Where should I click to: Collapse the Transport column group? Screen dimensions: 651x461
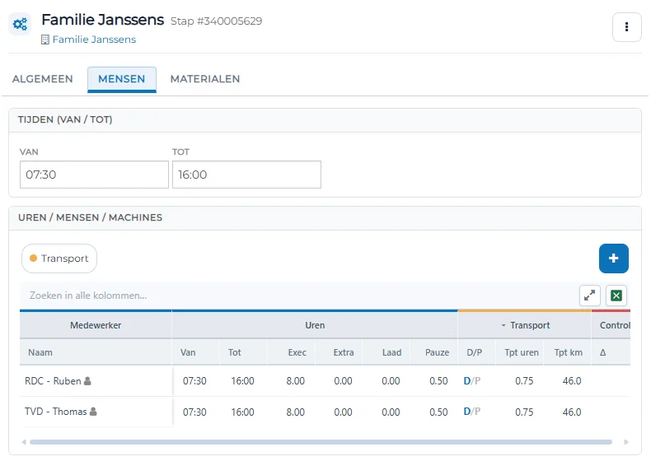[503, 325]
